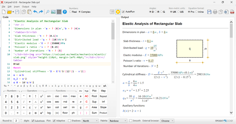Run calculation with the yellow play button
This screenshot has width=236, height=124.
tap(118, 12)
